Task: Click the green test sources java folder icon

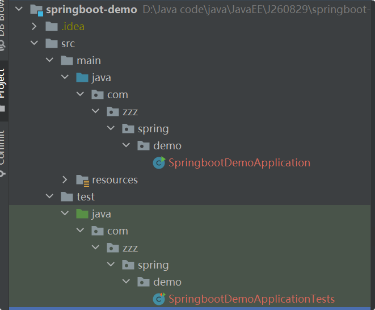Action: coord(82,214)
